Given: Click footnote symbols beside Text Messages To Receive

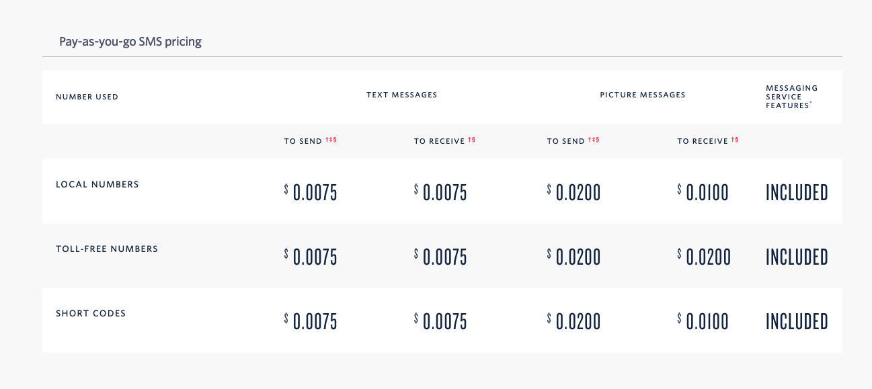Looking at the screenshot, I should (x=472, y=140).
